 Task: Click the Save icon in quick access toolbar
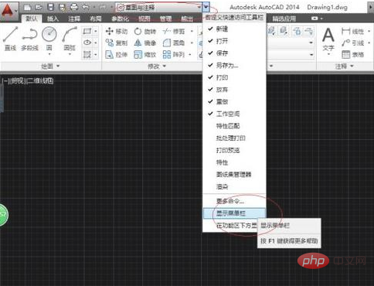point(51,8)
